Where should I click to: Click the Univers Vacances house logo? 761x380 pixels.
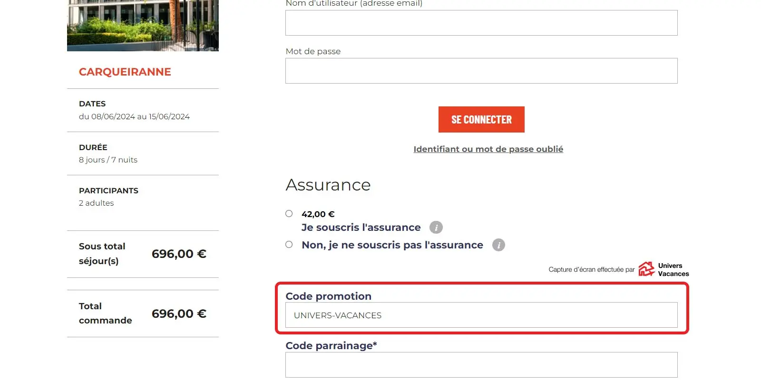(x=646, y=269)
